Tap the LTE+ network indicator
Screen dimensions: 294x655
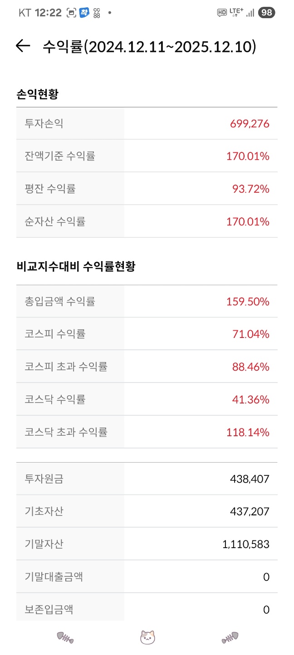(236, 12)
